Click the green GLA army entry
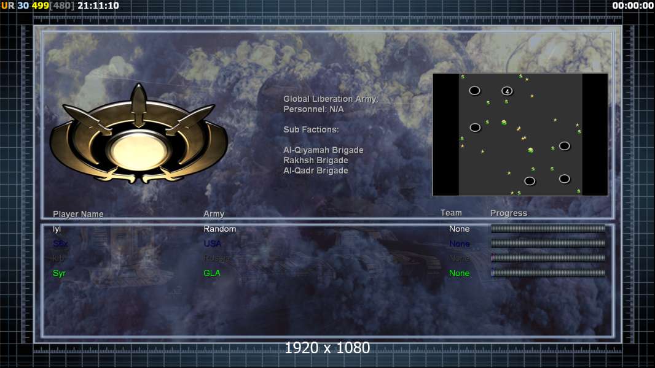Screen dimensions: 655x368 tap(212, 273)
